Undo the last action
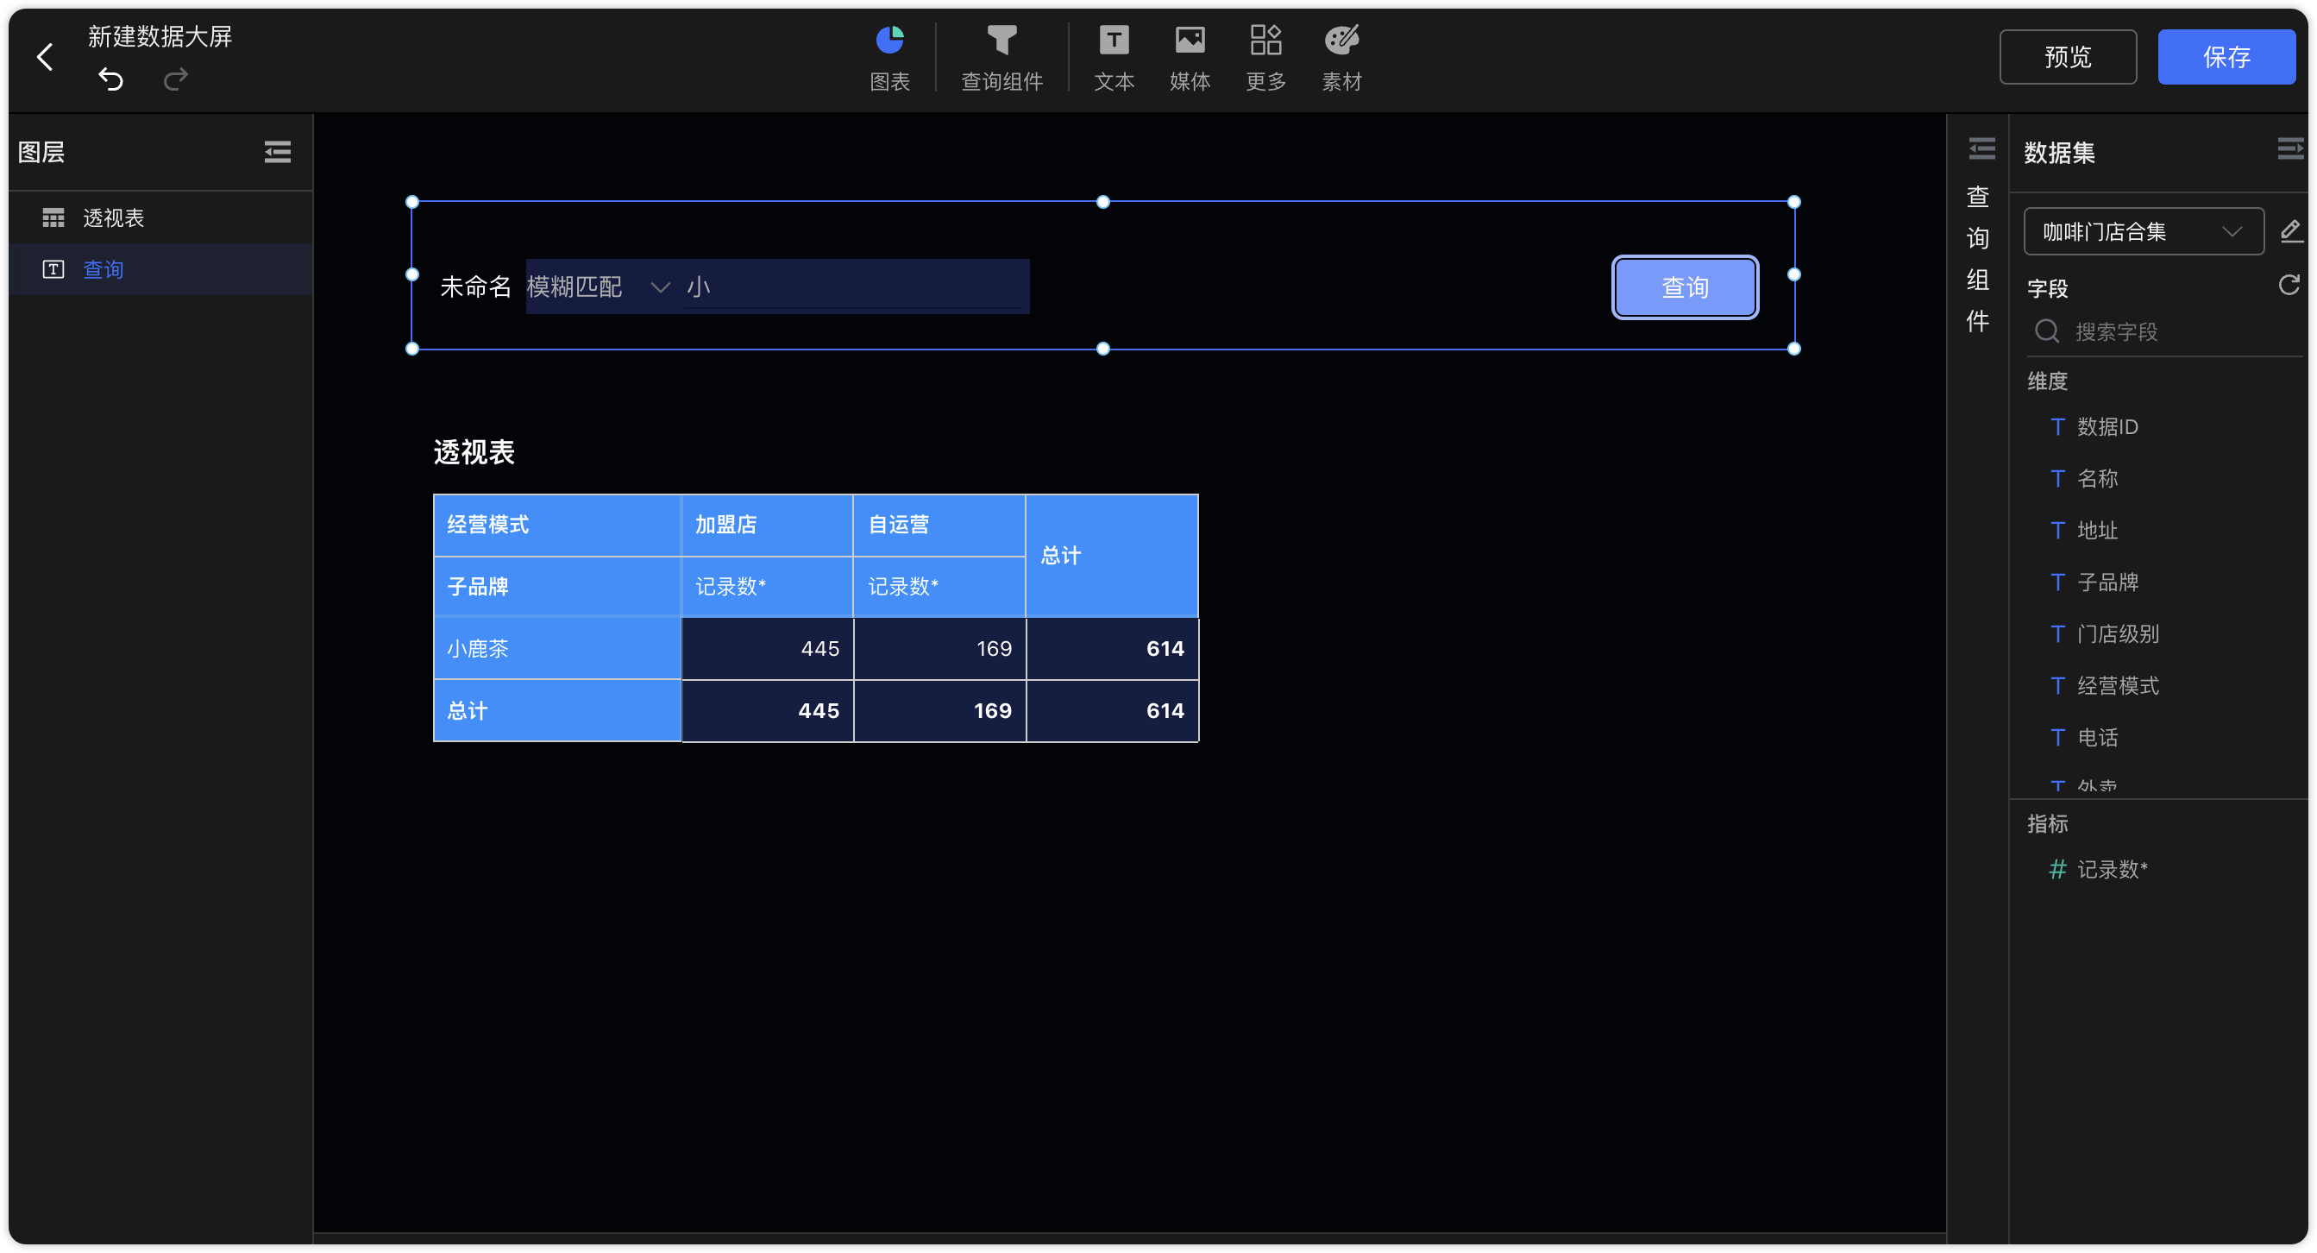Viewport: 2317px width, 1253px height. (x=110, y=80)
